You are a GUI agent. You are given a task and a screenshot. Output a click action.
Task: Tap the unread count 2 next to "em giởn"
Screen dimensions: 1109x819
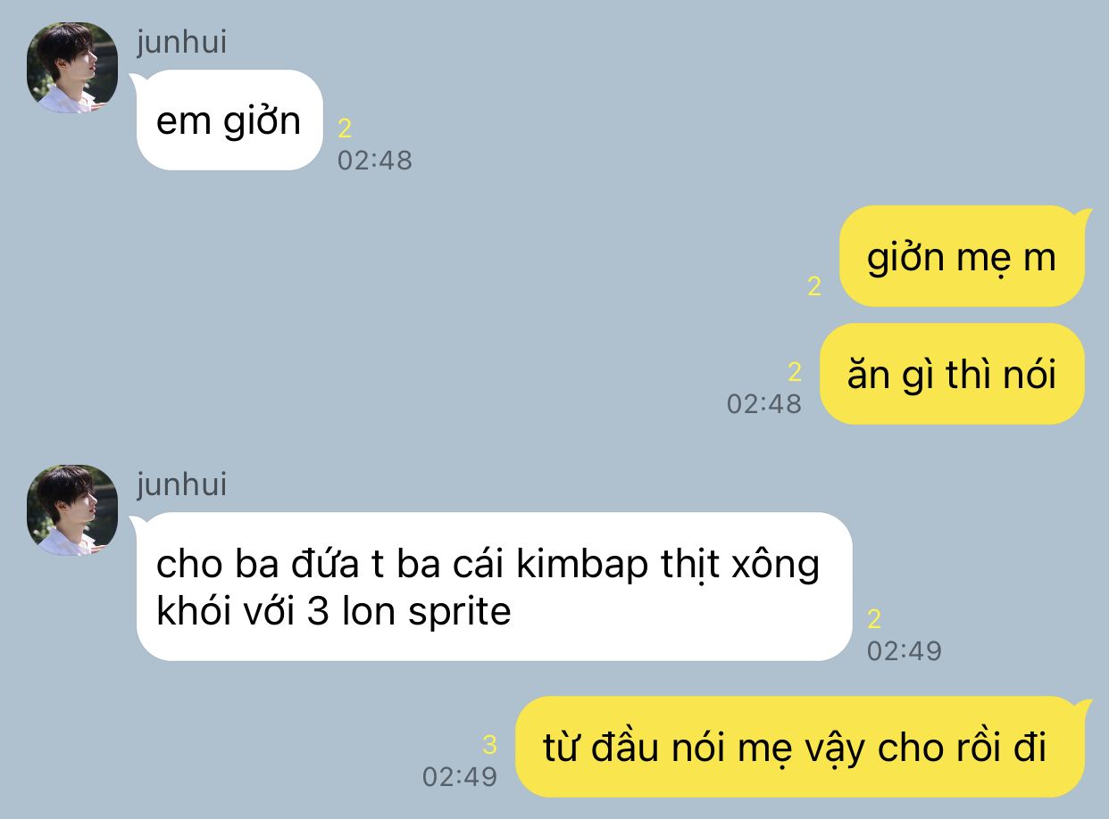point(345,128)
